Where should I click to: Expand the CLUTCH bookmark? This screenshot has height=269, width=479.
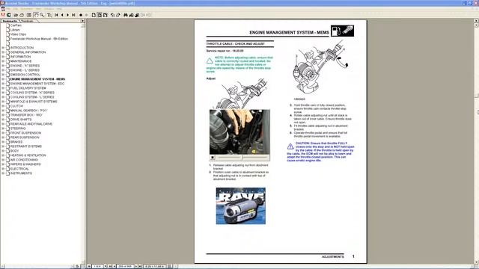(x=3, y=106)
